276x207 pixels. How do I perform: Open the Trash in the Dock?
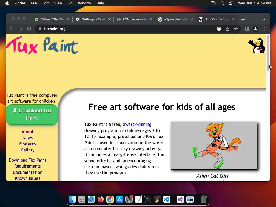(203, 199)
